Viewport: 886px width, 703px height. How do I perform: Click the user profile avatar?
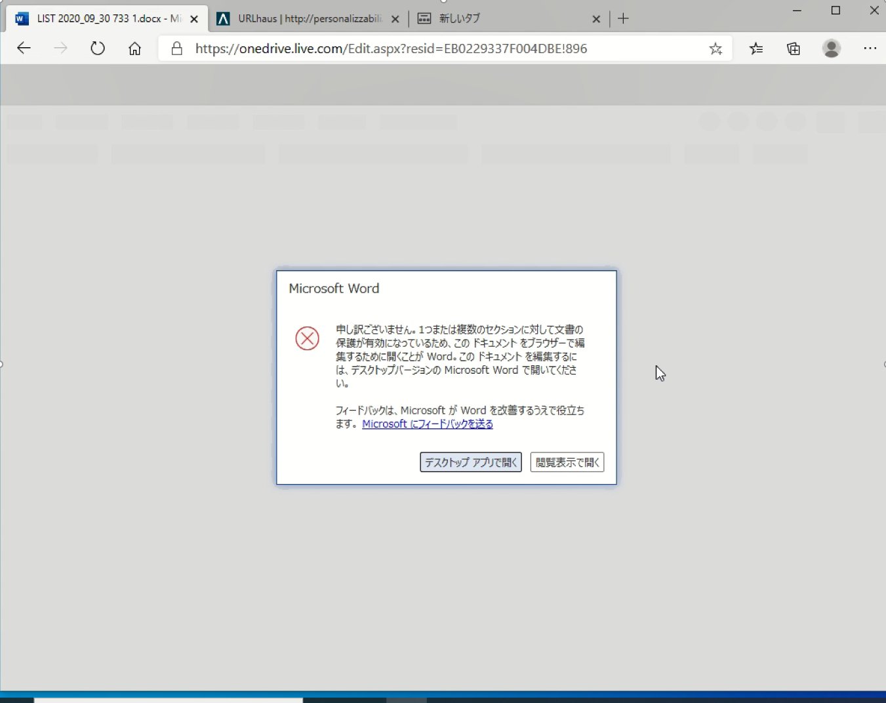click(832, 49)
